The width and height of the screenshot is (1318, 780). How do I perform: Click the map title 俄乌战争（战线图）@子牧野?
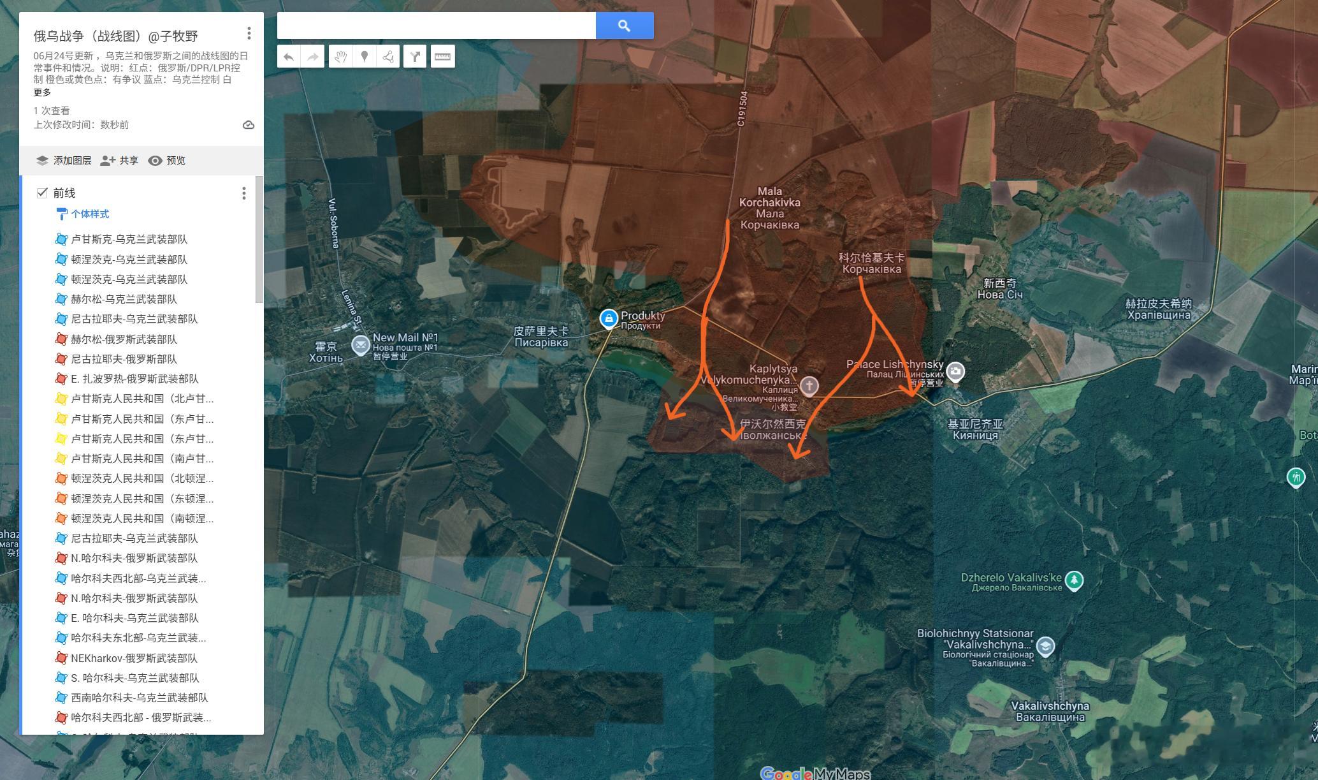tap(116, 36)
